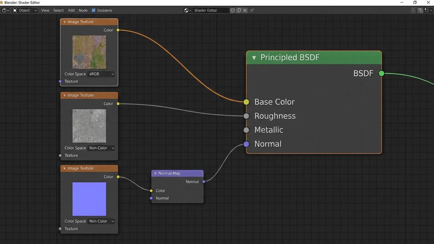Image resolution: width=434 pixels, height=244 pixels.
Task: Collapse the Principled BSDF node triangle
Action: tap(254, 57)
